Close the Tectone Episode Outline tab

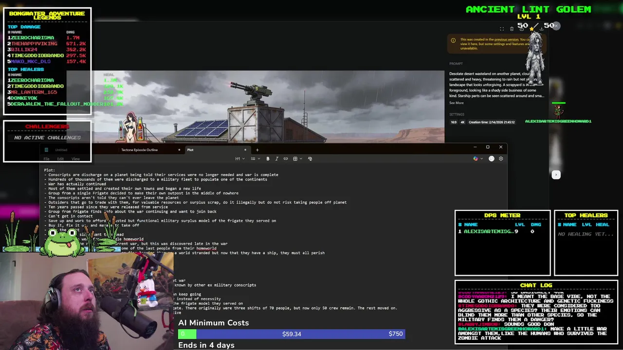pyautogui.click(x=179, y=150)
